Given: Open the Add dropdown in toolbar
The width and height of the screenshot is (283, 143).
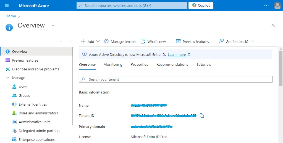Looking at the screenshot, I should point(90,42).
